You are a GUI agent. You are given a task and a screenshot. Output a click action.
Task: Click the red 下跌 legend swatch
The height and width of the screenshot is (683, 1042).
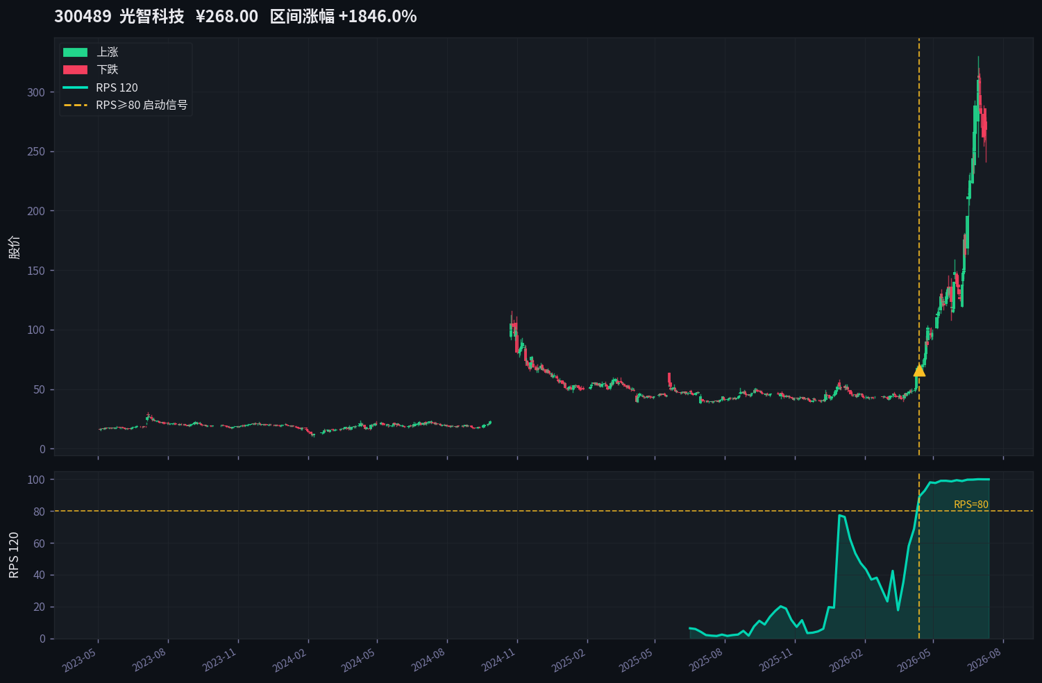coord(75,69)
